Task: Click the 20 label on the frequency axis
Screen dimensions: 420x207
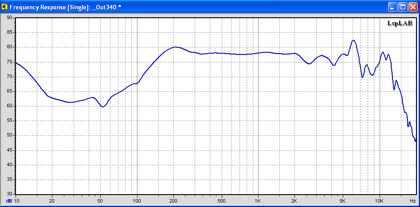Action: click(x=52, y=200)
